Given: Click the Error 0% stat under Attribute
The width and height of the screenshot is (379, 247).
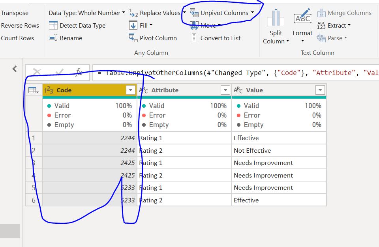Looking at the screenshot, I should click(x=184, y=115).
